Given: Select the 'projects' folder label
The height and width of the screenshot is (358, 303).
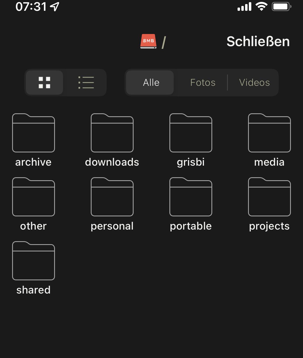Looking at the screenshot, I should click(x=269, y=226).
